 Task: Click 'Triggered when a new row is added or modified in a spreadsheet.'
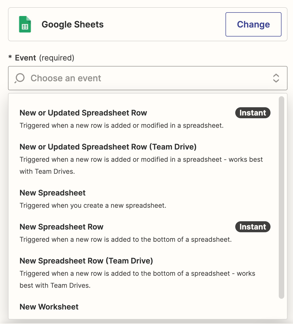tap(121, 125)
